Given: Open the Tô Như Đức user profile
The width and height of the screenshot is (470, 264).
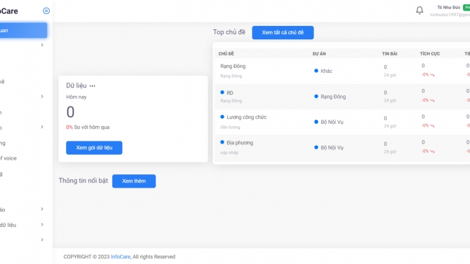Looking at the screenshot, I should click(x=448, y=8).
